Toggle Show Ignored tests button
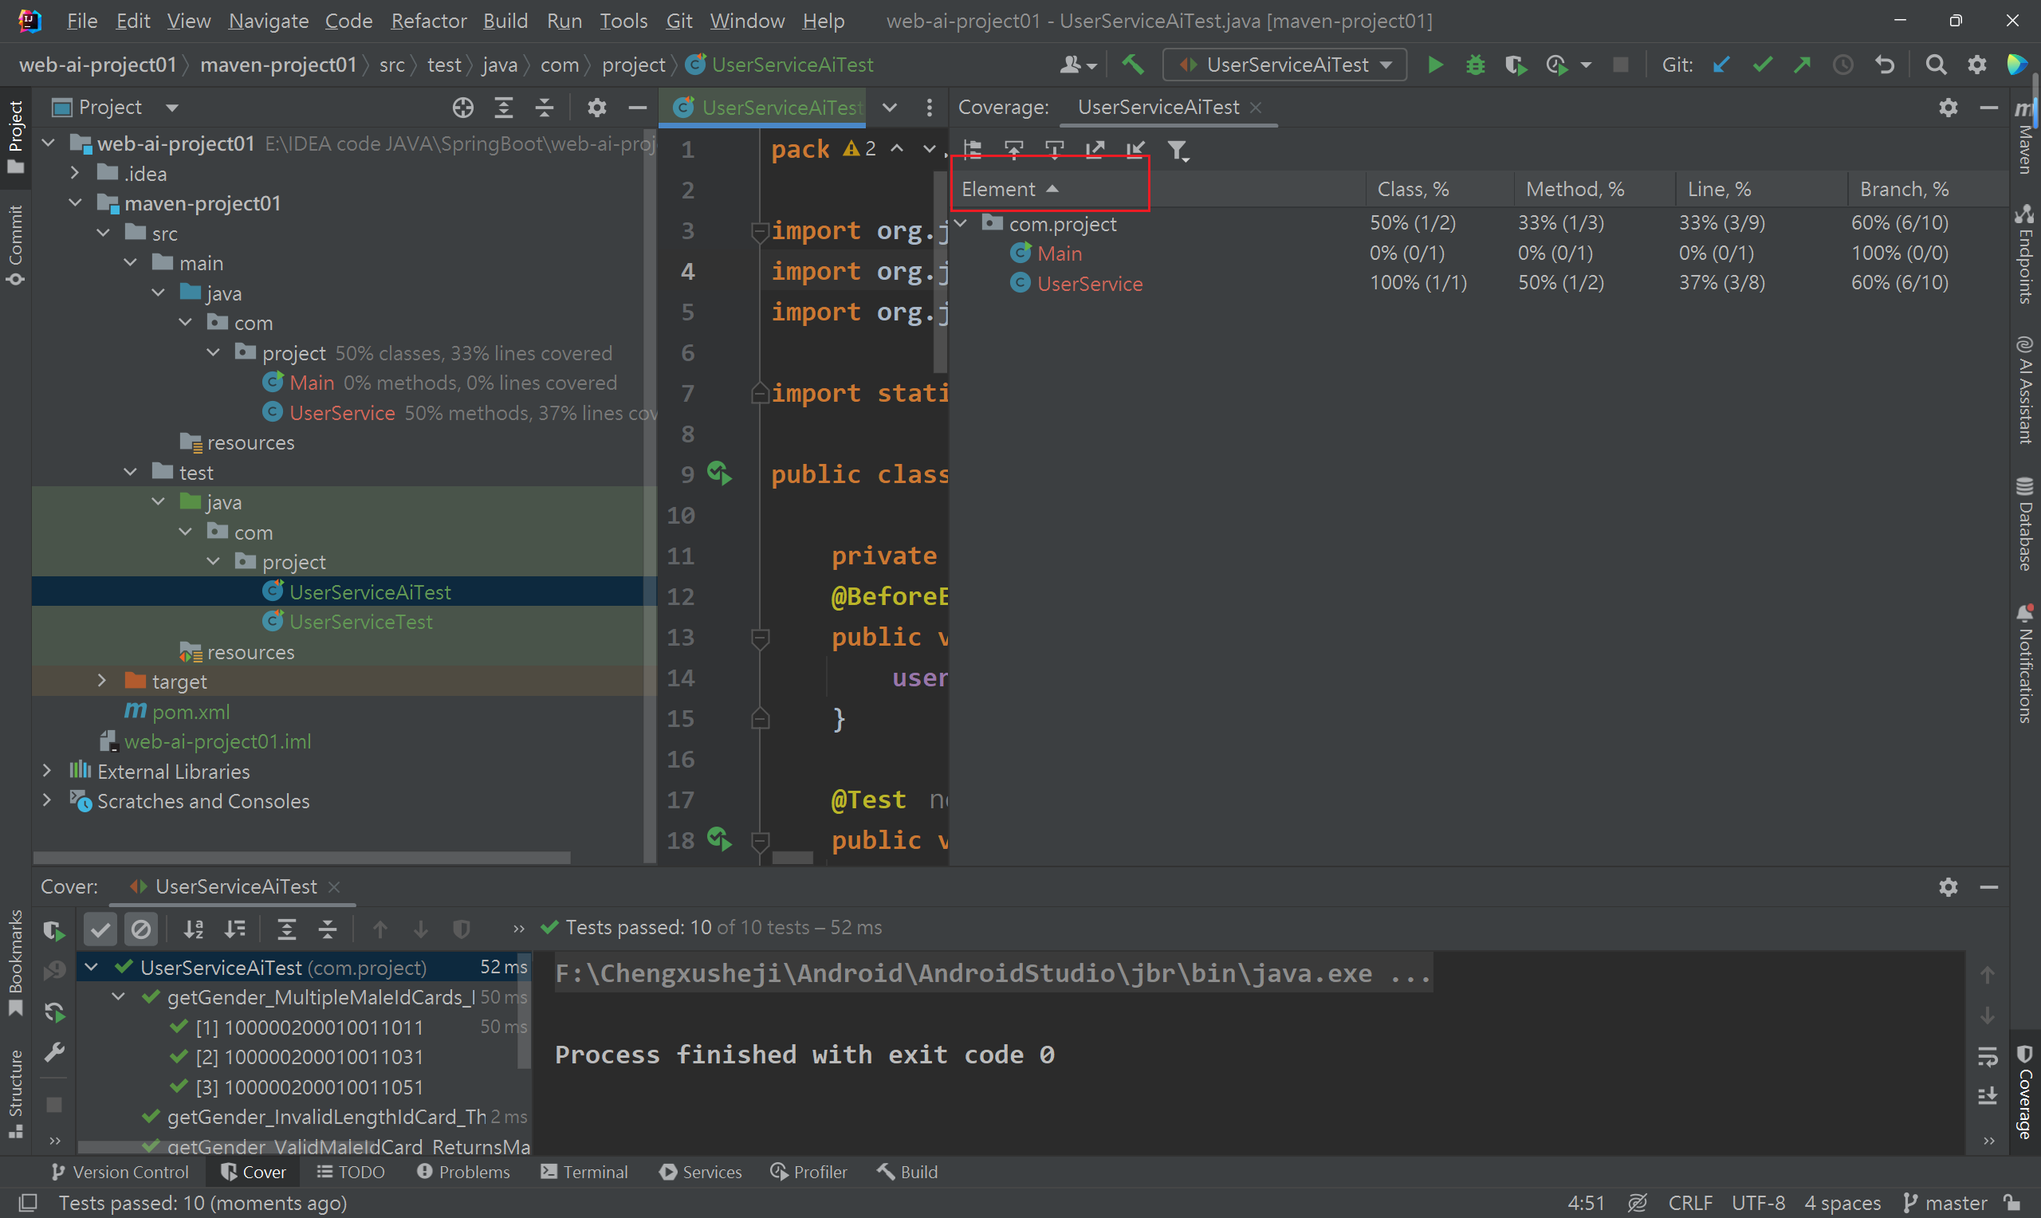Viewport: 2041px width, 1218px height. 141,929
